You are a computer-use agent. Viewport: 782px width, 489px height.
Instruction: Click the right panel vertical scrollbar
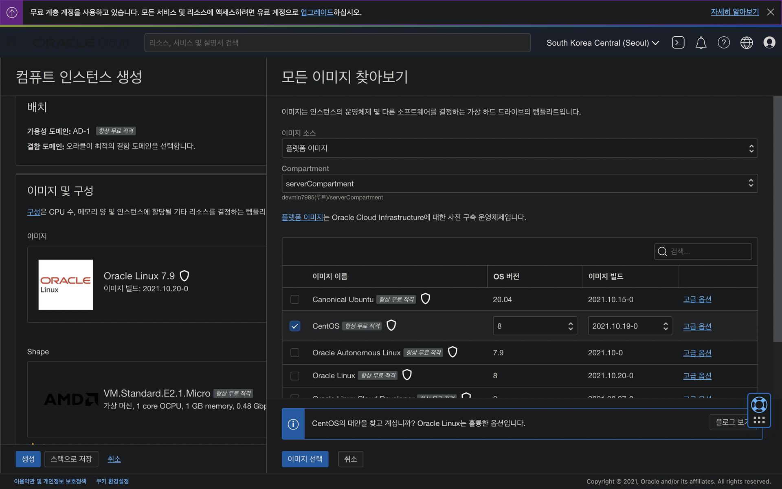point(777,220)
